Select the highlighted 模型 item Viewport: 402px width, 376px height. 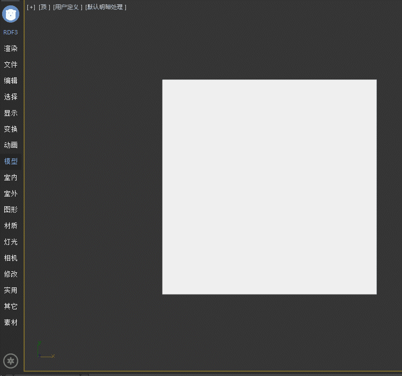[11, 161]
